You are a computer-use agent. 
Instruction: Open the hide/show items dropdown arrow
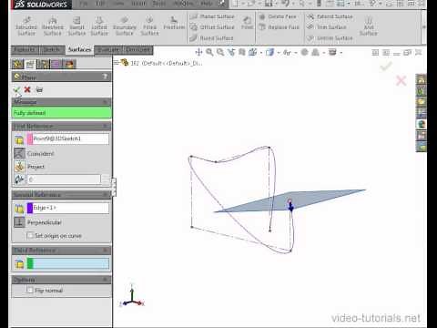296,53
